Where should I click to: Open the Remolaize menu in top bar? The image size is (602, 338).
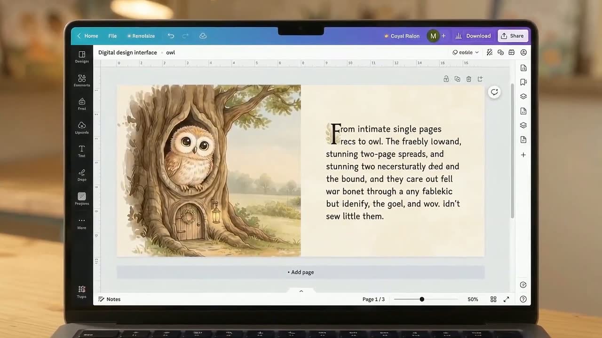tap(141, 36)
